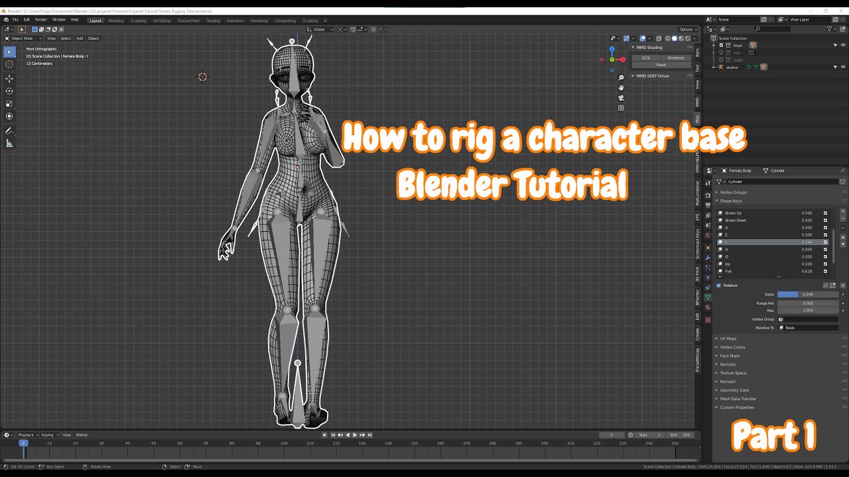This screenshot has width=849, height=477.
Task: Expand the Vertex Colors panel
Action: point(732,347)
